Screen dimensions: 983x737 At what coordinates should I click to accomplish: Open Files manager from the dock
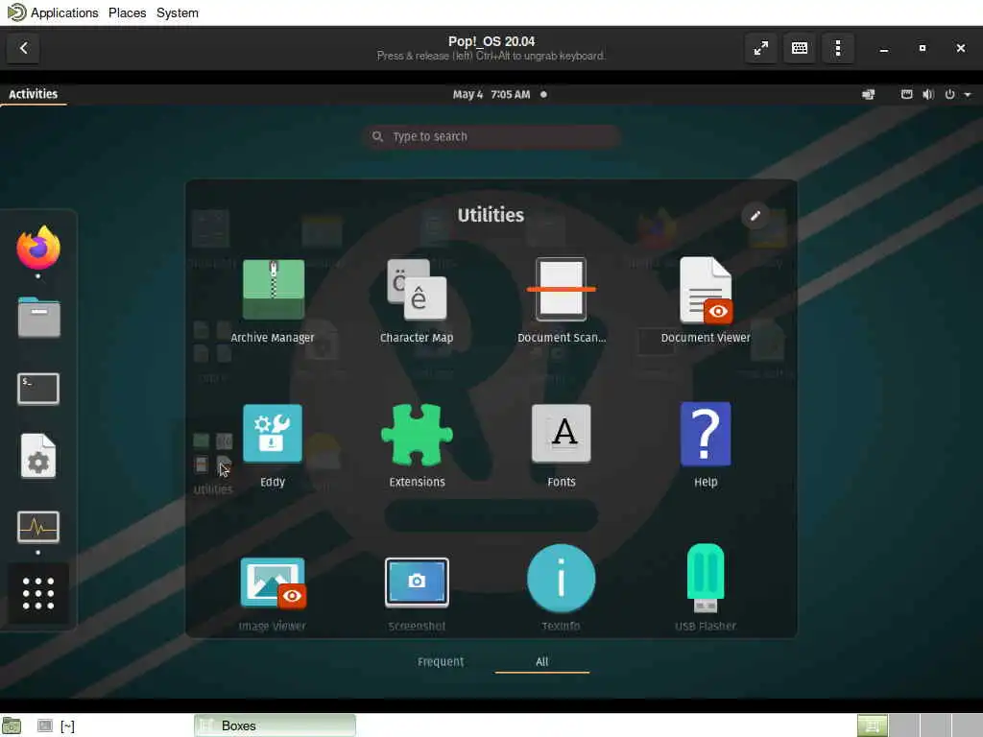tap(38, 318)
